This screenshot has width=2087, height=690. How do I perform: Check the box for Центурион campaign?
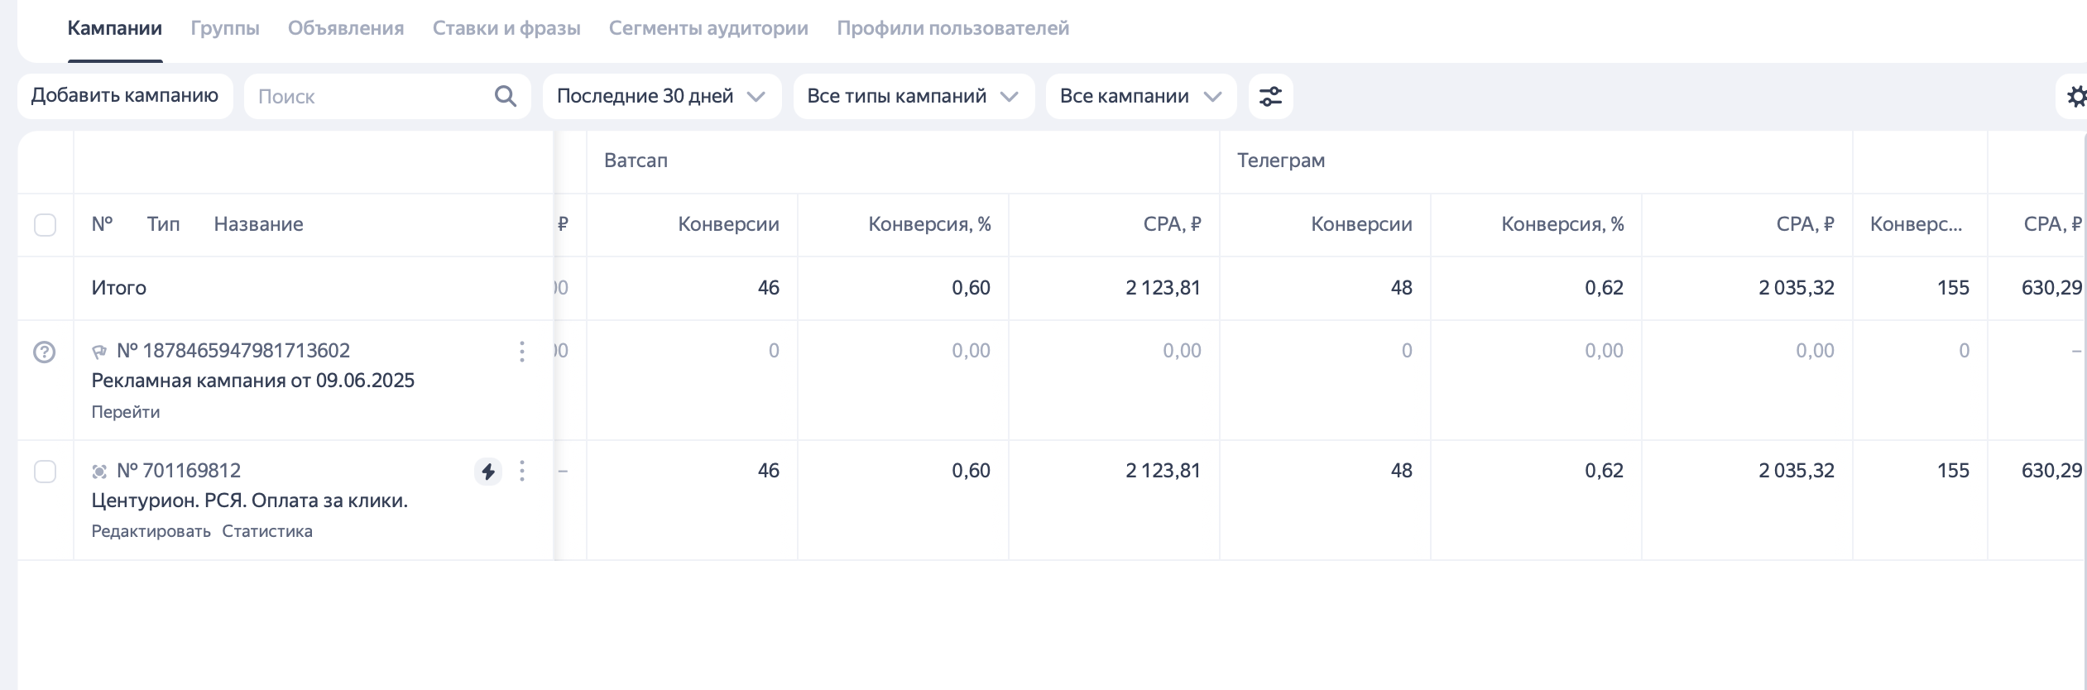(x=45, y=472)
